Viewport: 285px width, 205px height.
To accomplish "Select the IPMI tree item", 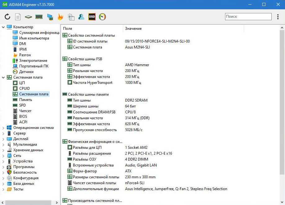I will 23,49.
